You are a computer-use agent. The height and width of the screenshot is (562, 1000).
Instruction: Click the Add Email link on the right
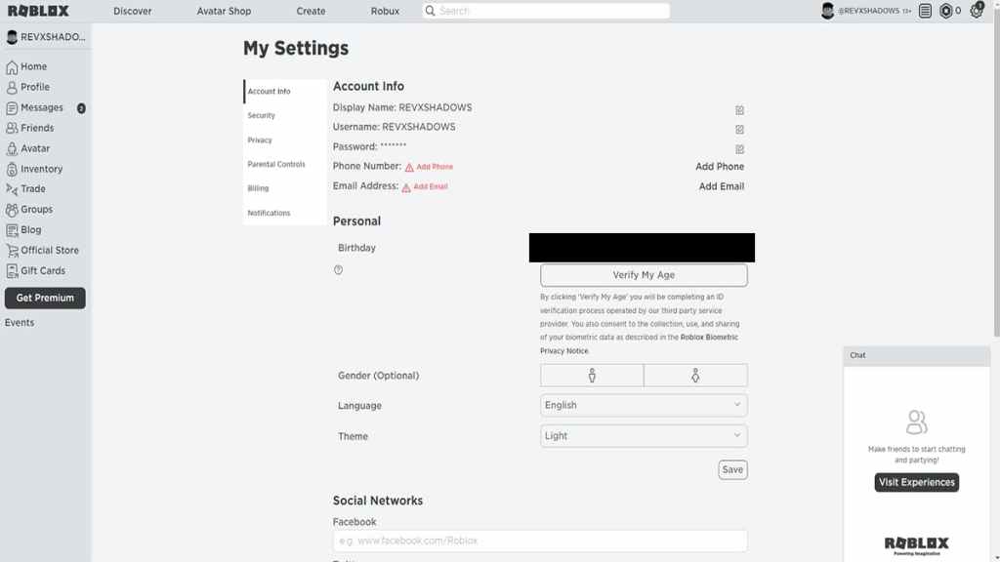point(721,186)
